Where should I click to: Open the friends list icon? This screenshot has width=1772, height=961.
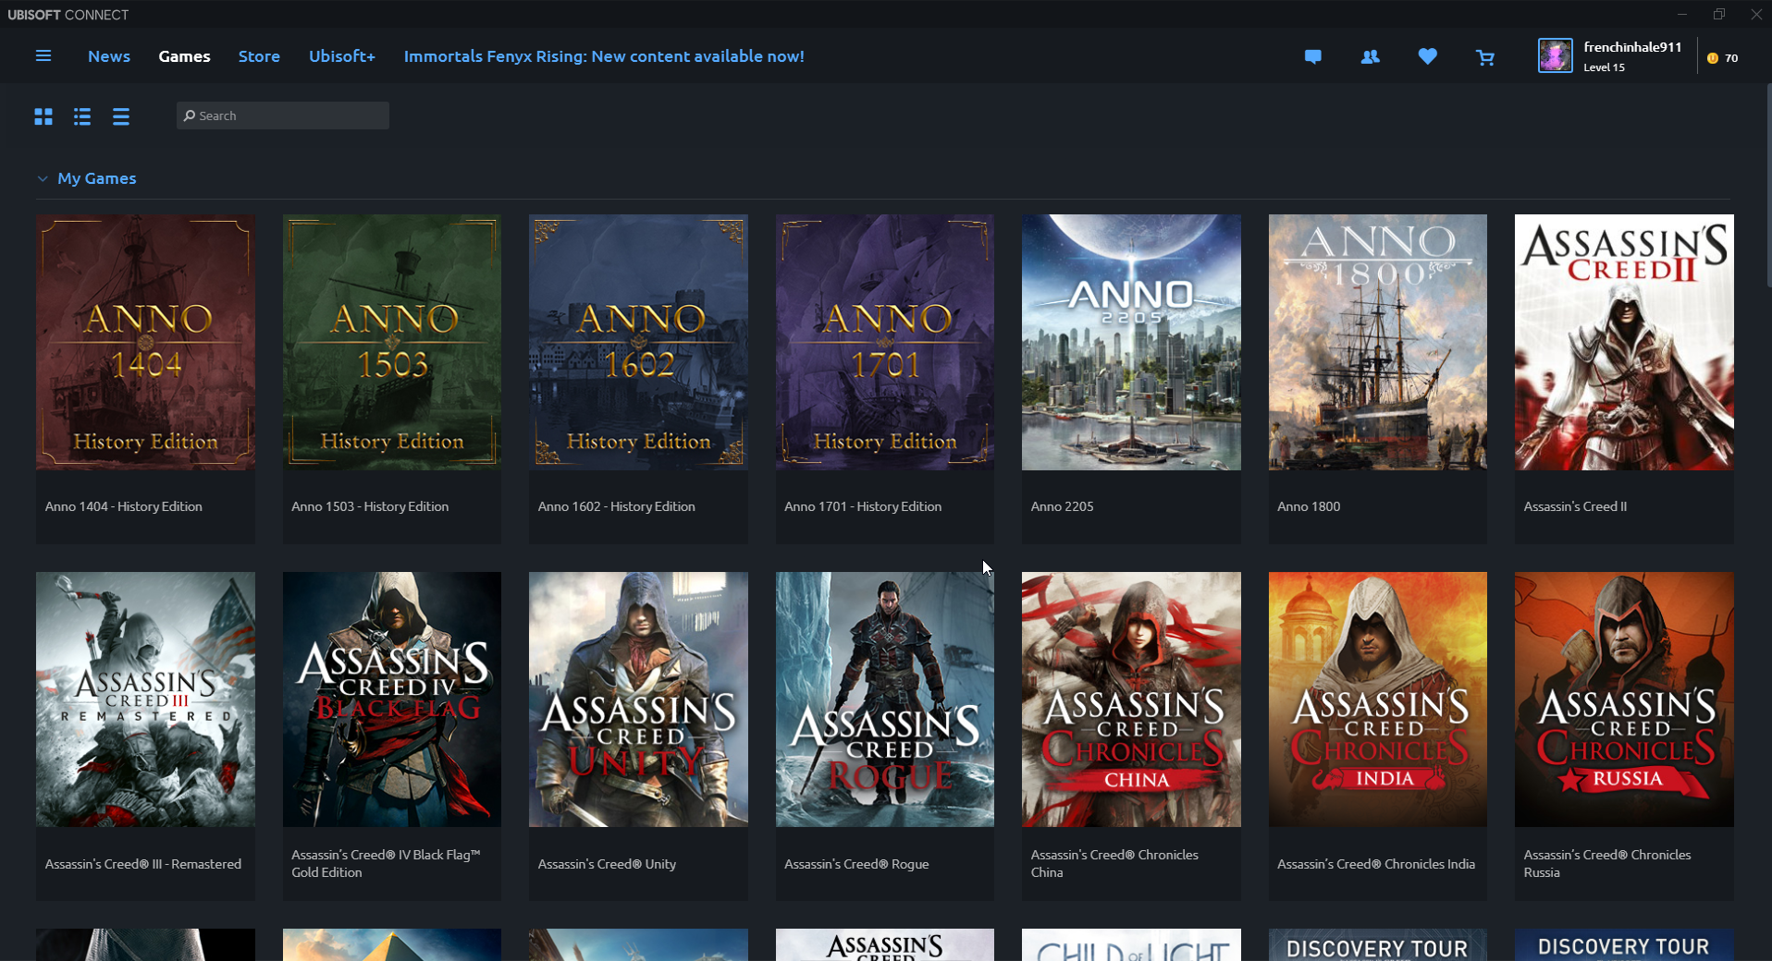[x=1371, y=57]
